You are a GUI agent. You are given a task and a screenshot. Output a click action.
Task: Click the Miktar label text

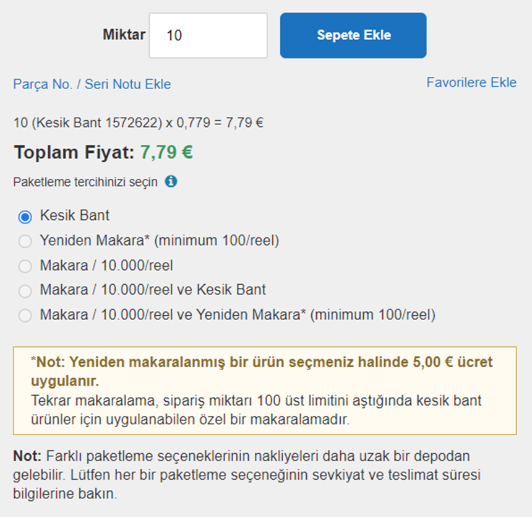click(124, 35)
